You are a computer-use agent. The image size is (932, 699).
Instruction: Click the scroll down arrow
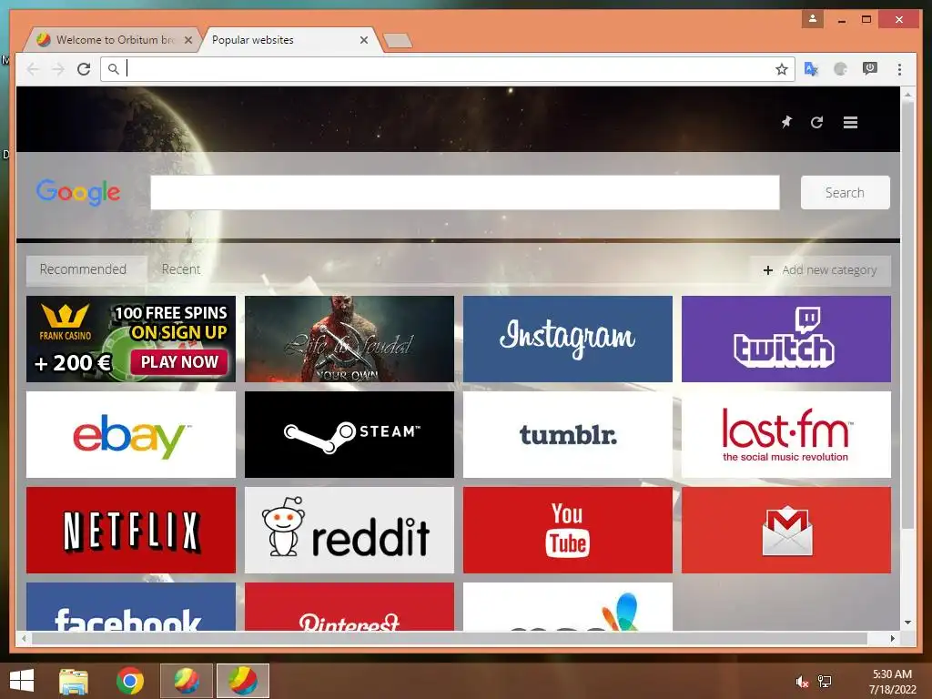[x=907, y=623]
